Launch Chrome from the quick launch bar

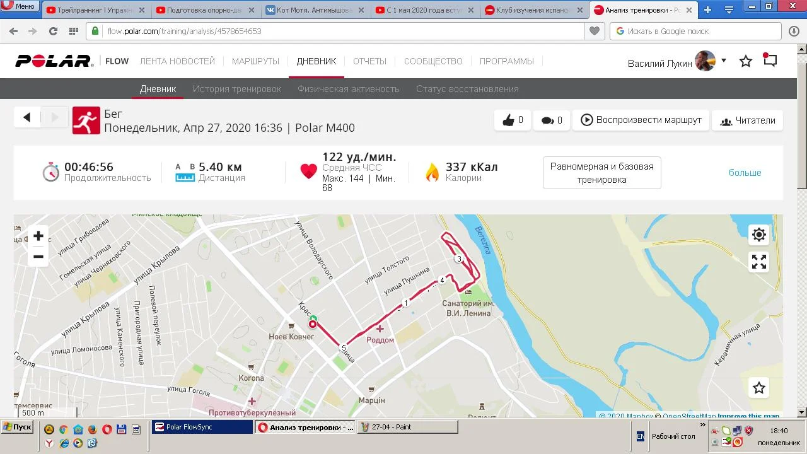64,429
